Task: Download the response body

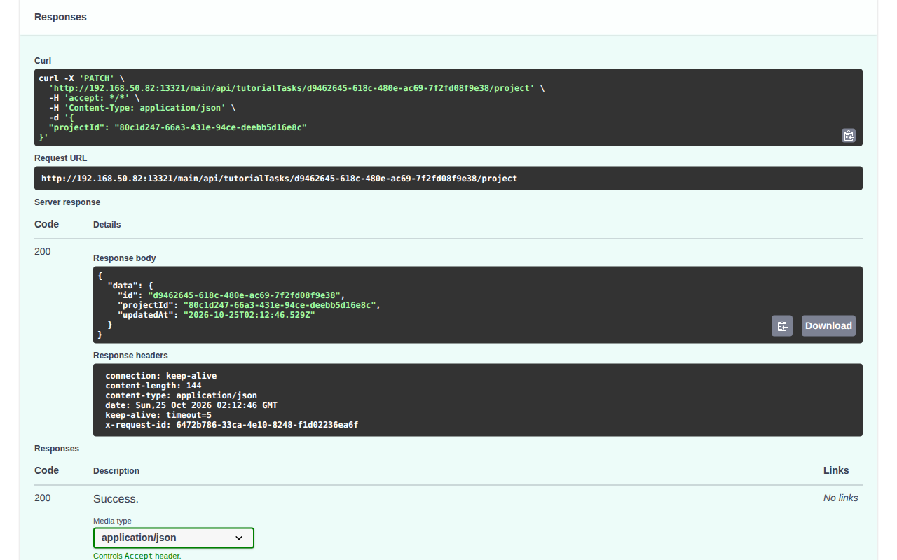Action: pos(828,325)
